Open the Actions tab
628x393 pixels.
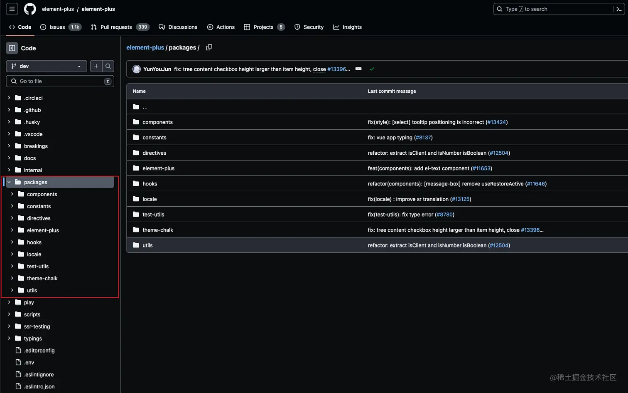tap(221, 27)
